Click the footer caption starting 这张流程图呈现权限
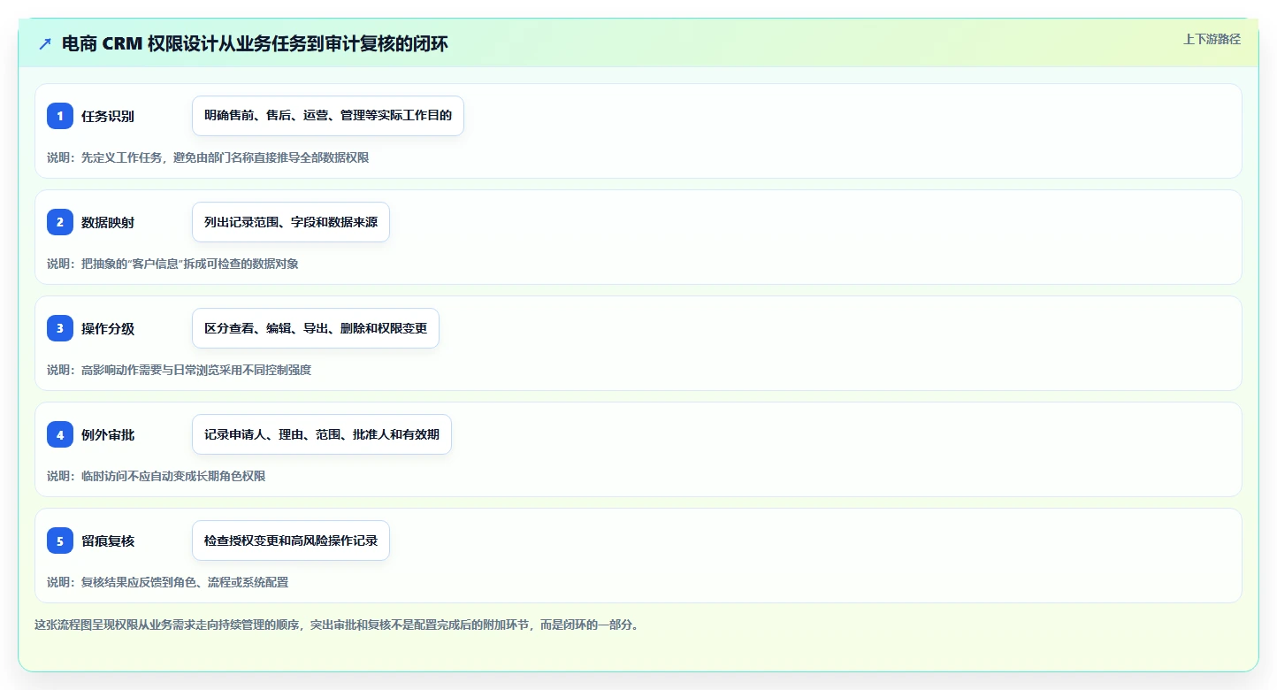Image resolution: width=1277 pixels, height=690 pixels. (x=336, y=625)
